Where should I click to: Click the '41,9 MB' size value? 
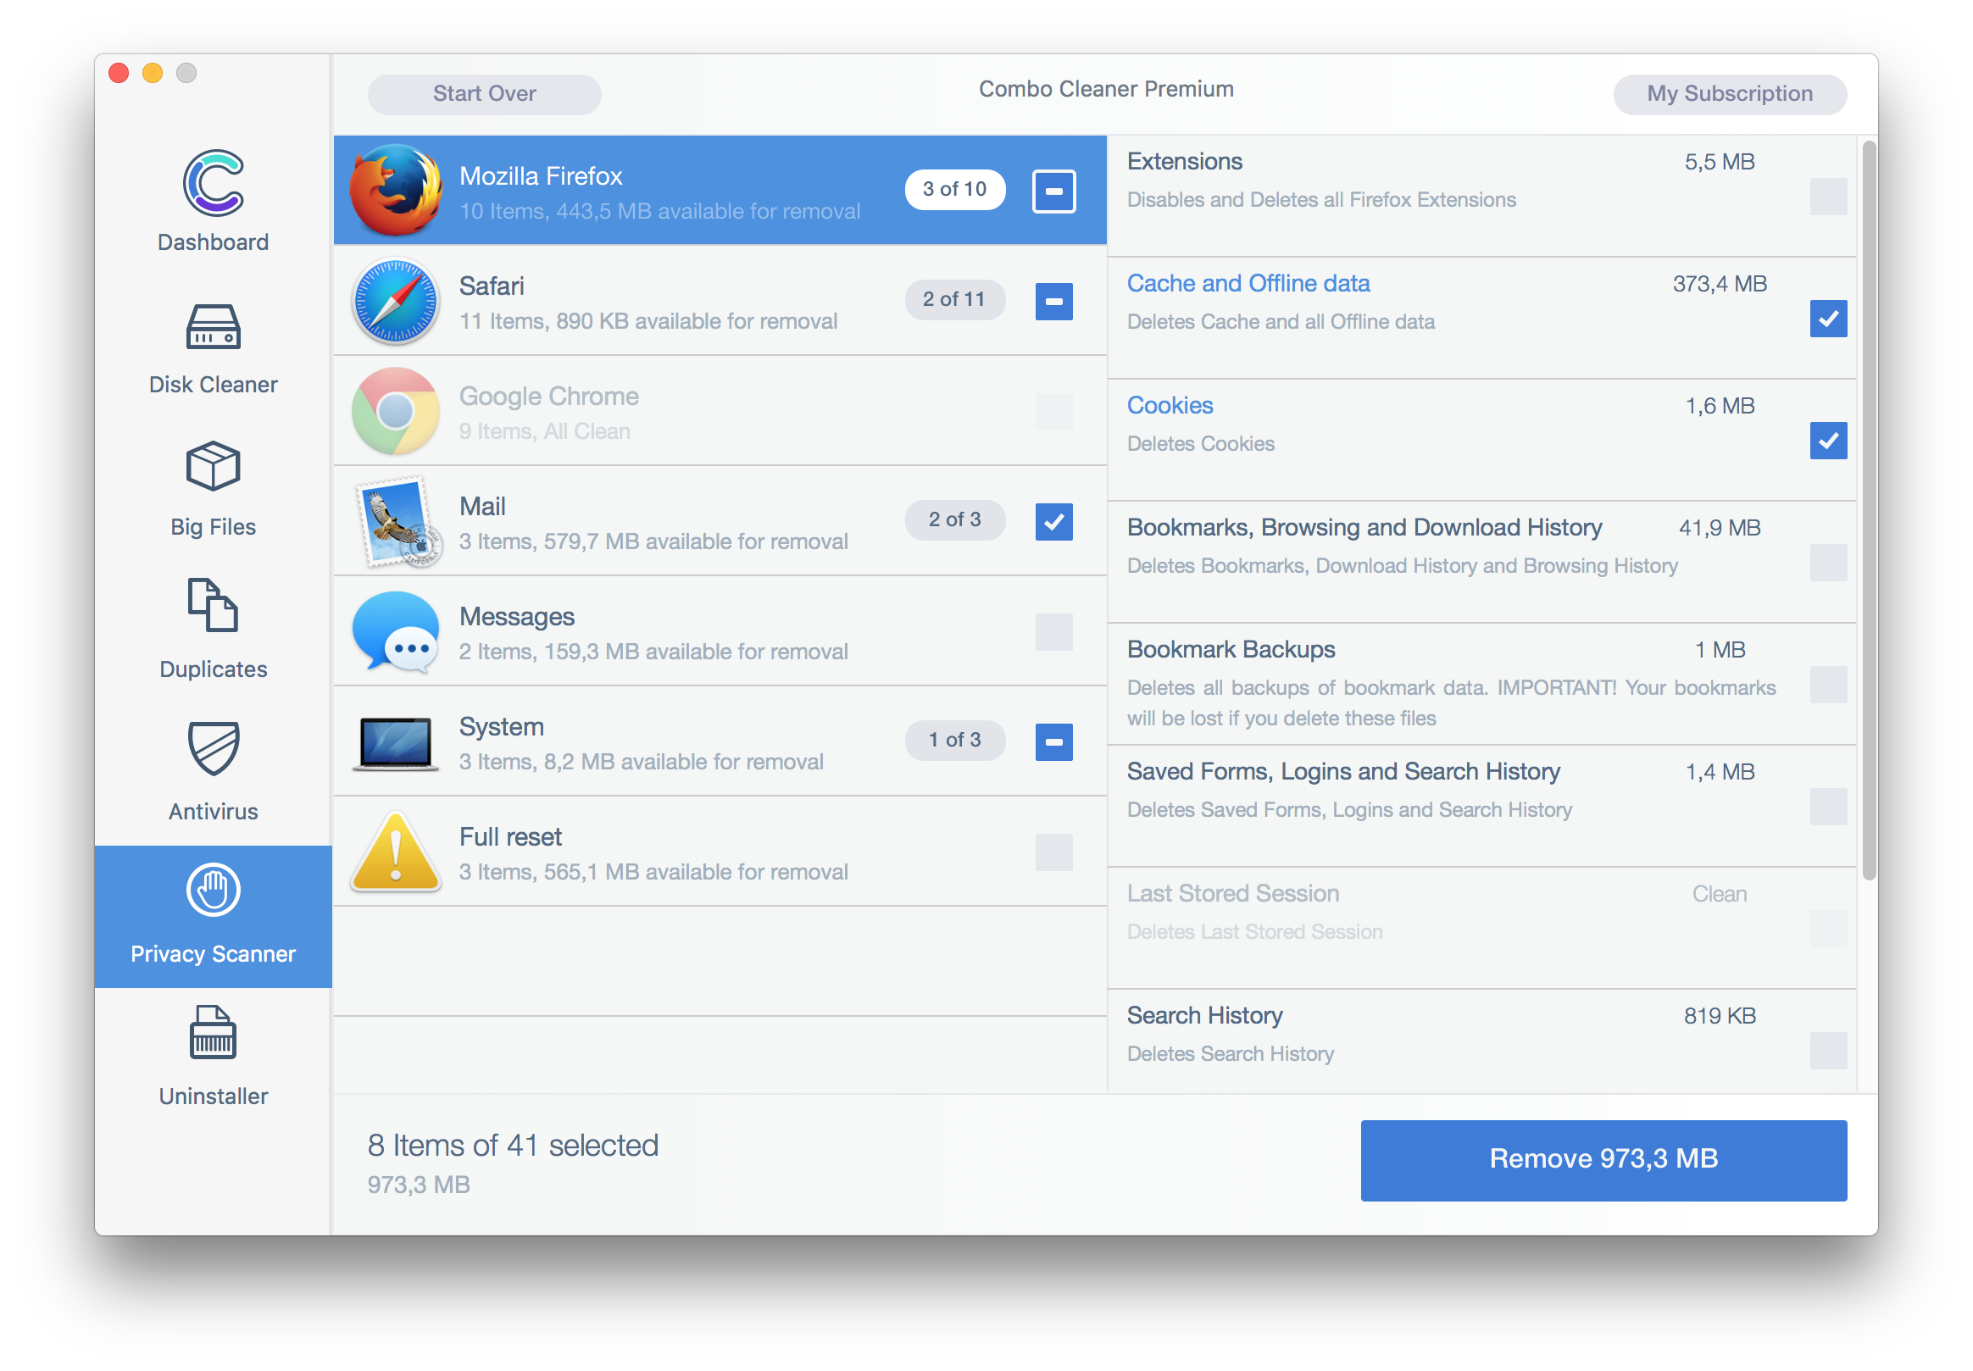1720,527
